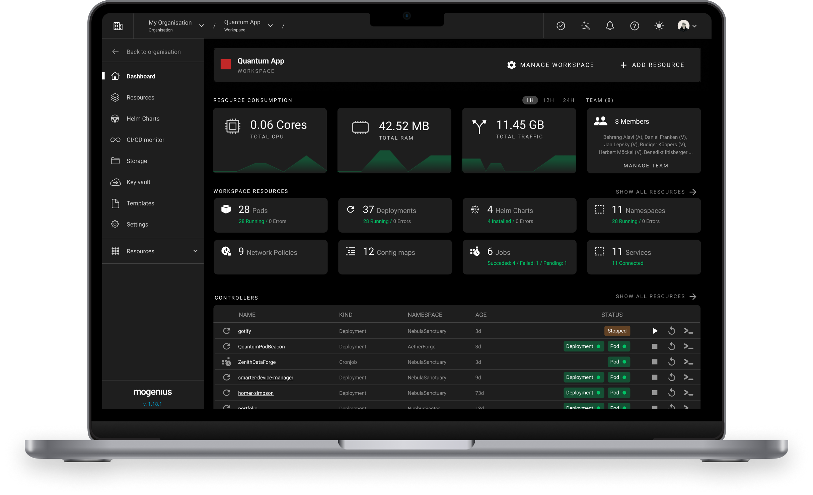
Task: Toggle light/dark theme sun icon
Action: 659,26
